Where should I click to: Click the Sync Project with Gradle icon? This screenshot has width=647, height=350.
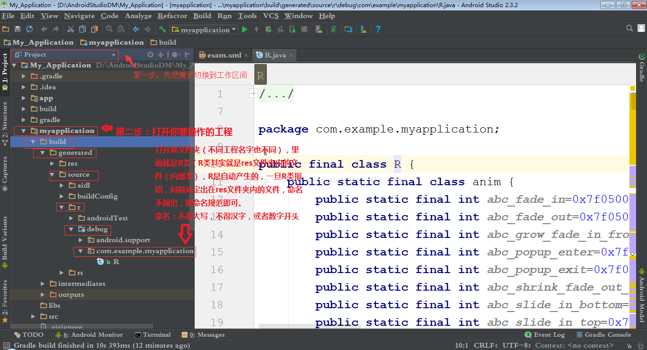[334, 29]
